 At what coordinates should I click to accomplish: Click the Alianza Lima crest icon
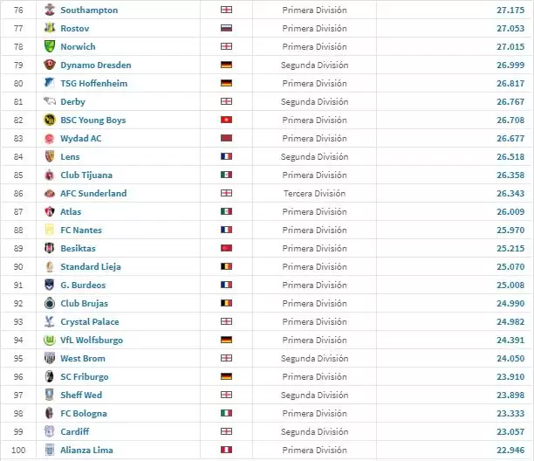[49, 450]
